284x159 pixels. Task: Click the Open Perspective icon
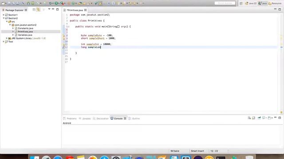[241, 3]
